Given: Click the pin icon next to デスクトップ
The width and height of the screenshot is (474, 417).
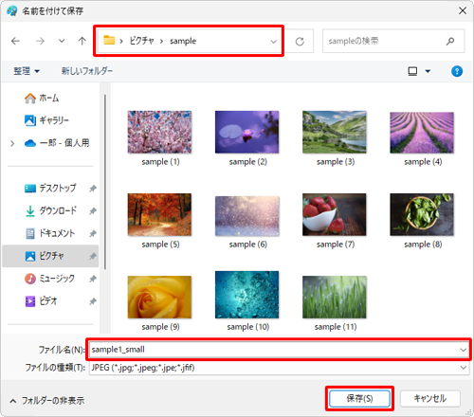Looking at the screenshot, I should 93,189.
